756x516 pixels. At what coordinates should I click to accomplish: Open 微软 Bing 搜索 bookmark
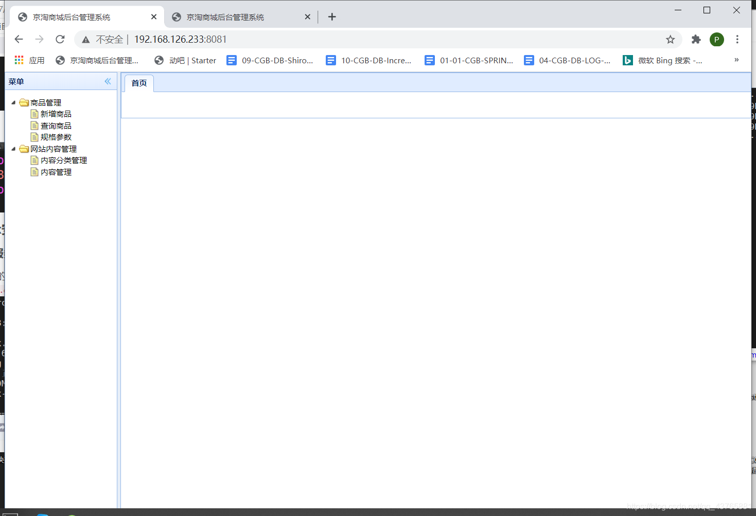[662, 60]
